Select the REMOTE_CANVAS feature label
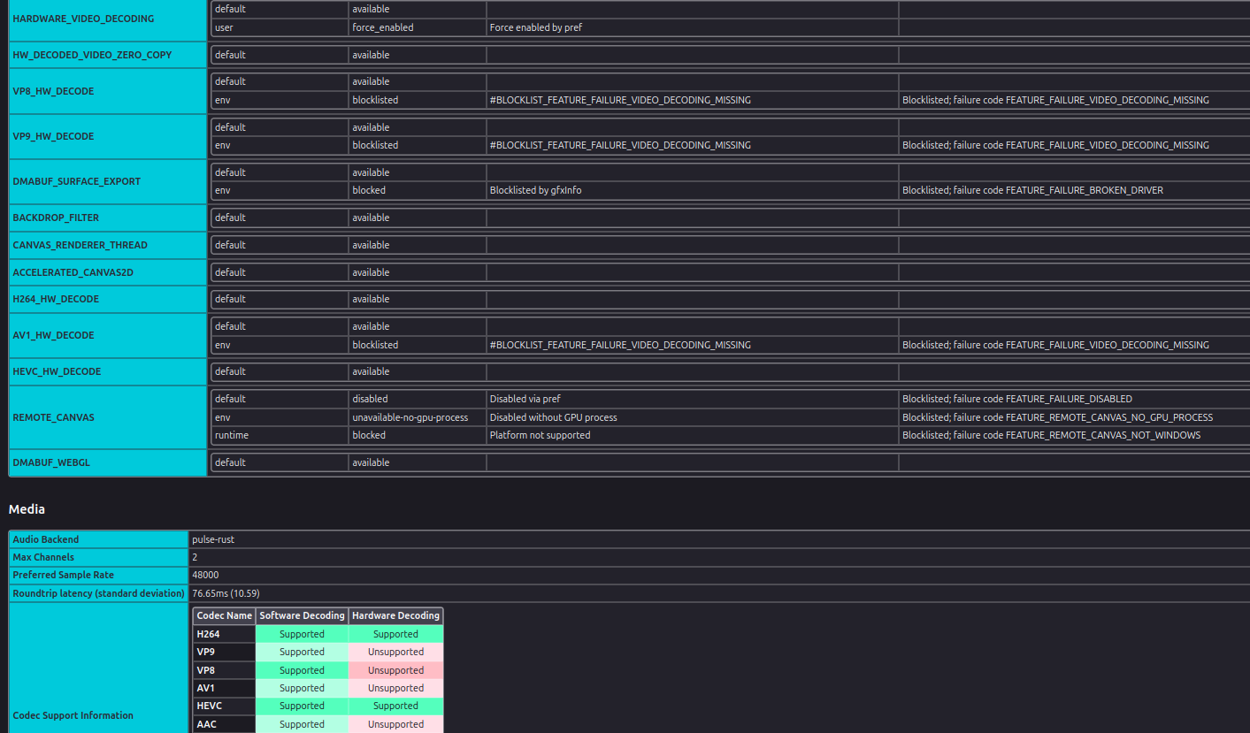The width and height of the screenshot is (1250, 733). pyautogui.click(x=53, y=417)
